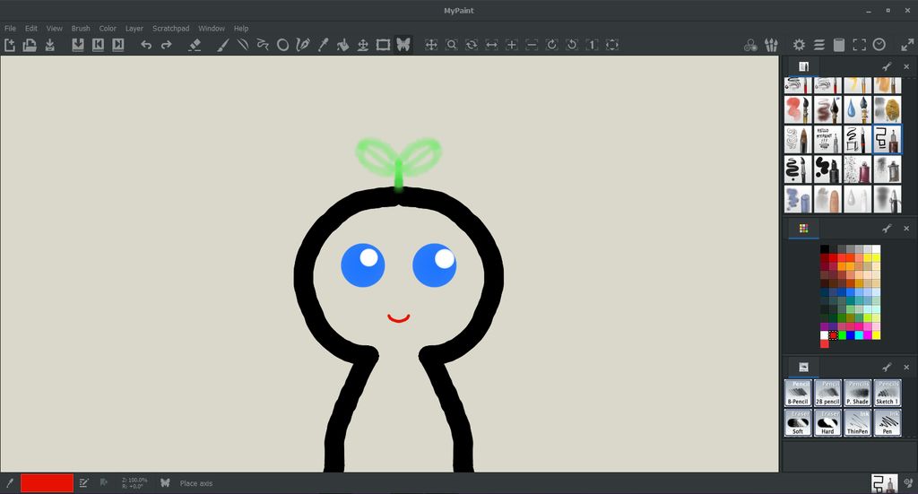Select the rotate view tool

click(x=472, y=45)
